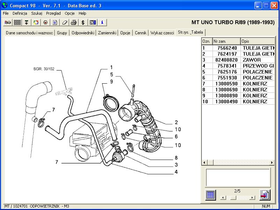Open price list via dollar icon
280x210 pixels.
click(83, 22)
